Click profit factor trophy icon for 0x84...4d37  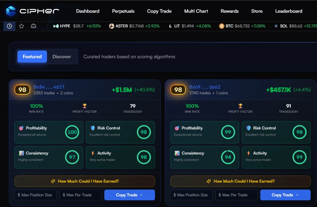tap(85, 106)
